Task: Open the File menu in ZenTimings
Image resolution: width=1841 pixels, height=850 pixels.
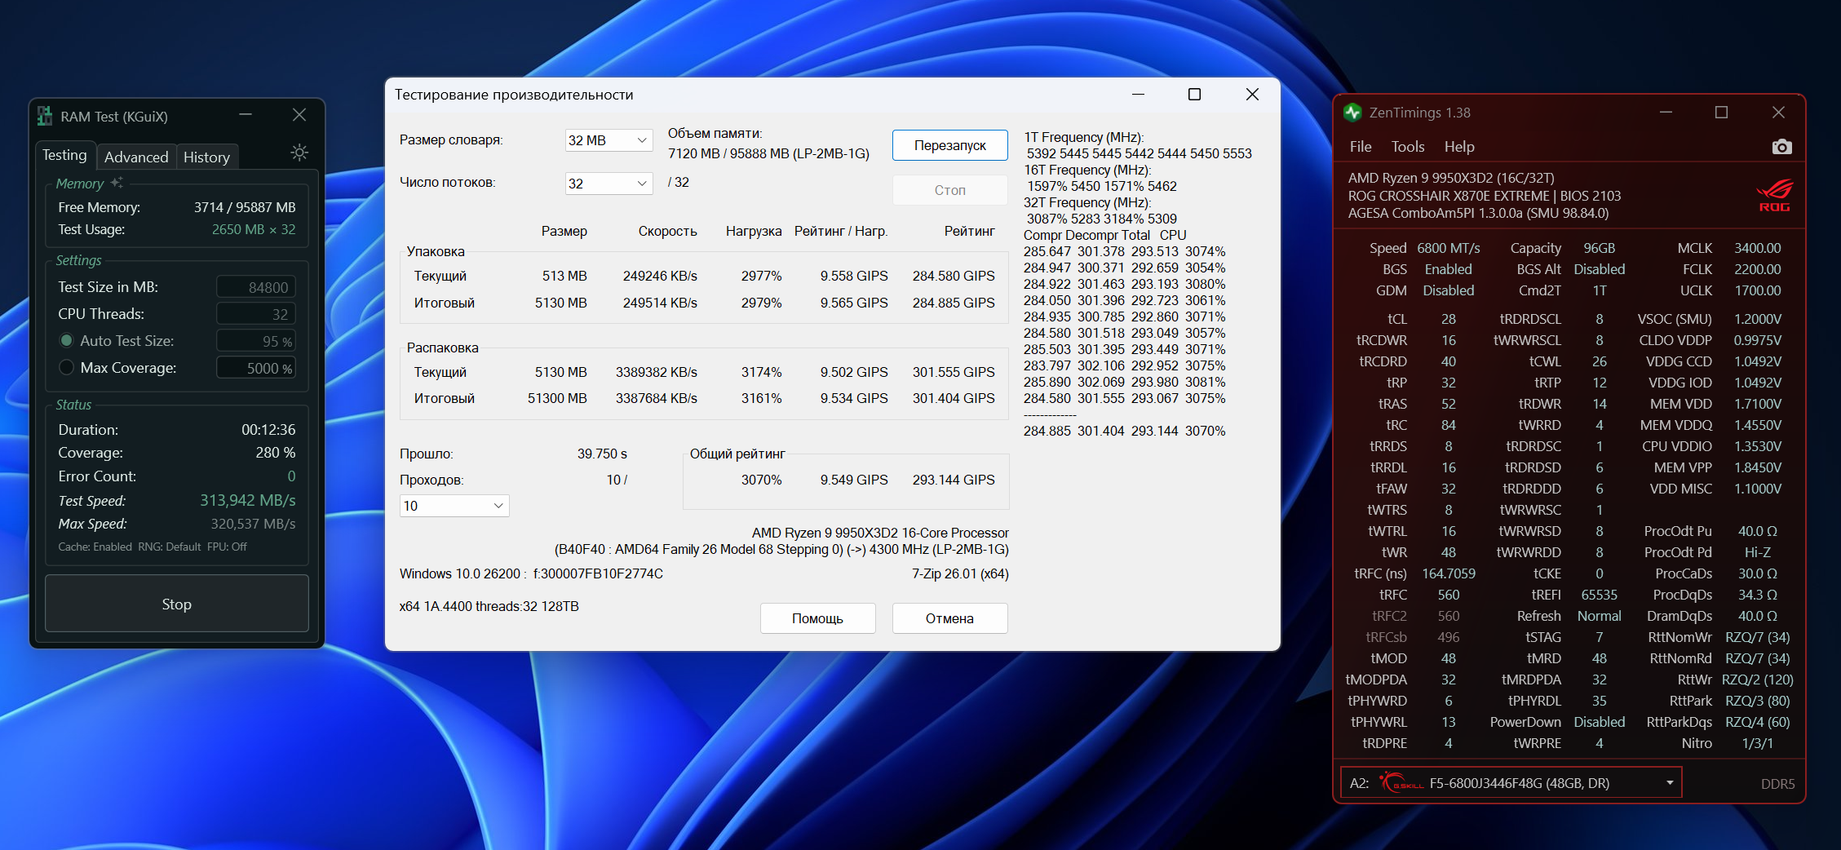Action: tap(1361, 147)
